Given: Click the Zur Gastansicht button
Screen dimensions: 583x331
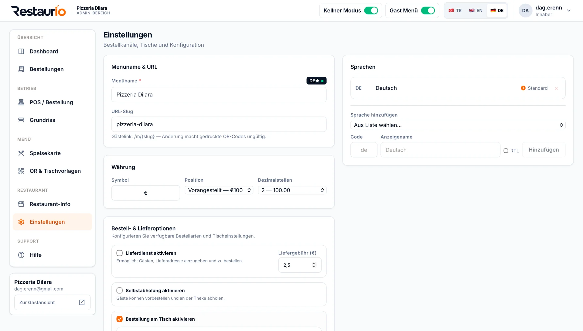Looking at the screenshot, I should click(52, 302).
